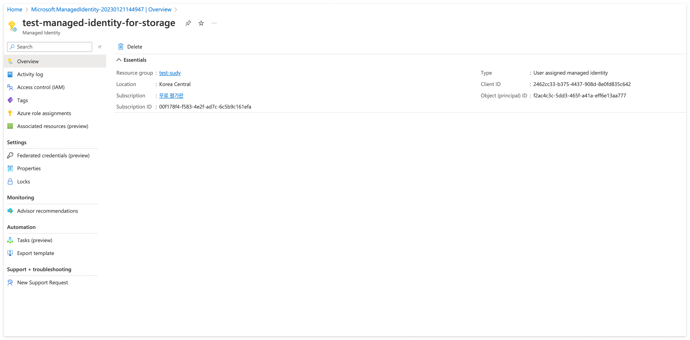Click the Properties bars icon

(10, 168)
